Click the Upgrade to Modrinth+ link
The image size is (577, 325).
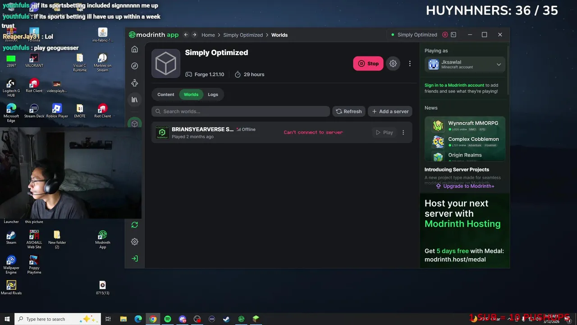point(465,186)
